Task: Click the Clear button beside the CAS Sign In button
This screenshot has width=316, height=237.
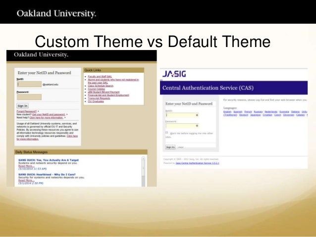Action: point(181,147)
